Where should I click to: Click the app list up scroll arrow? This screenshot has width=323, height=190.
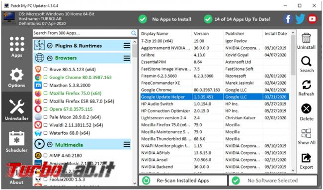coord(135,42)
